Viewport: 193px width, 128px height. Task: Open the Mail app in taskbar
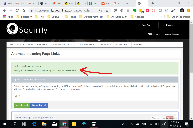tap(54, 124)
